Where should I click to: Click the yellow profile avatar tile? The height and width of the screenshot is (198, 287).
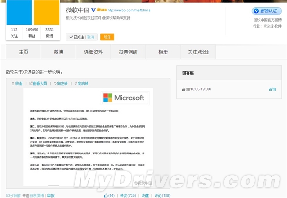pos(47,12)
